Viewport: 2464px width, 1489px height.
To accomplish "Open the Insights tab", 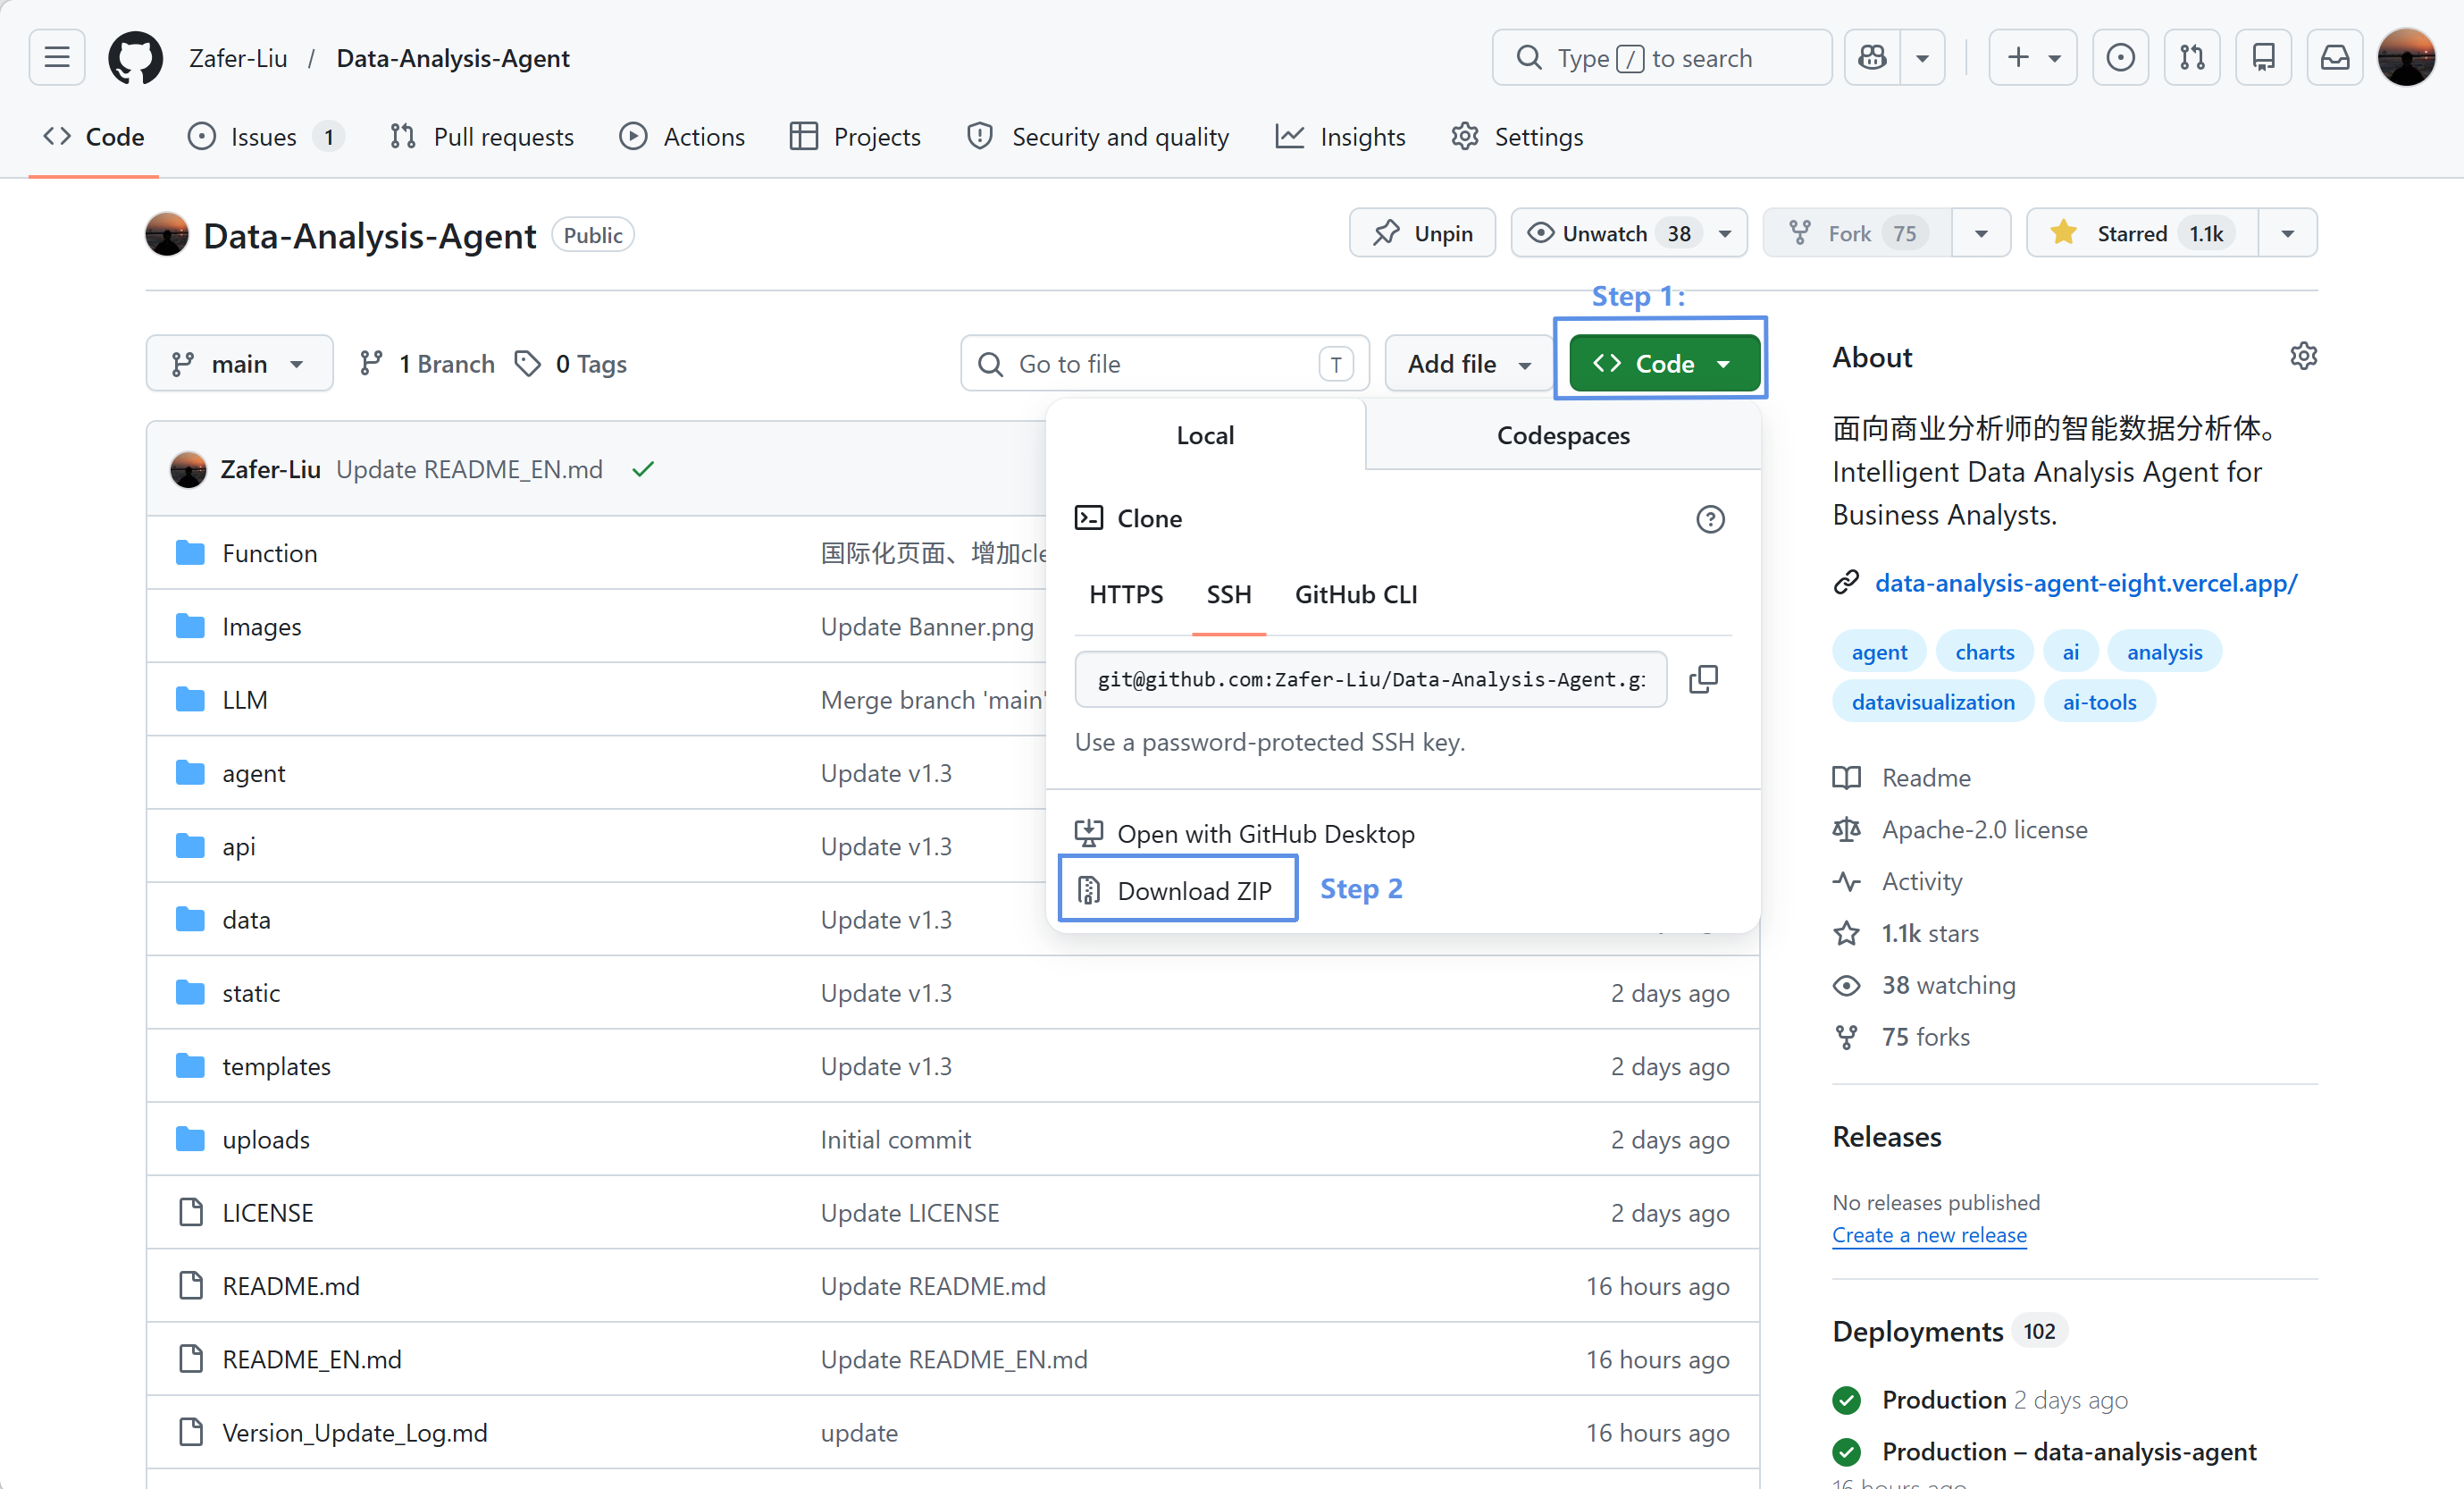I will [x=1340, y=136].
